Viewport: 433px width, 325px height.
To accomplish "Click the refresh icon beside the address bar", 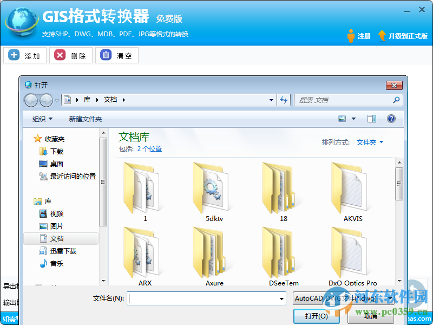I will [283, 100].
